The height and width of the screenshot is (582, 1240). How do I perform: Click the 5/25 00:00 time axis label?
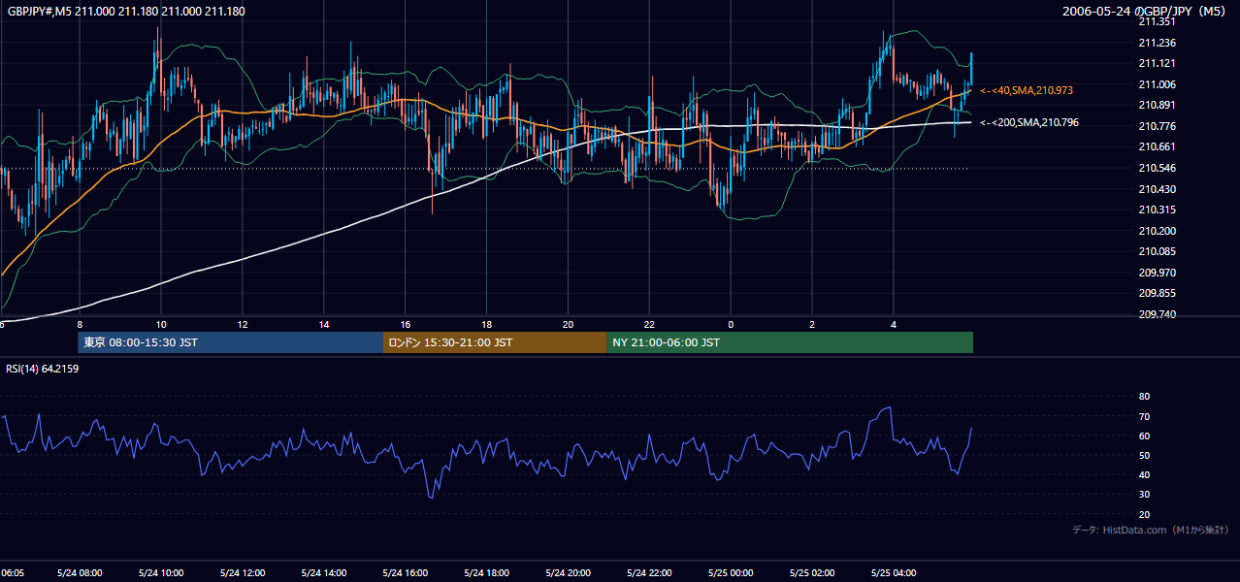click(x=731, y=573)
